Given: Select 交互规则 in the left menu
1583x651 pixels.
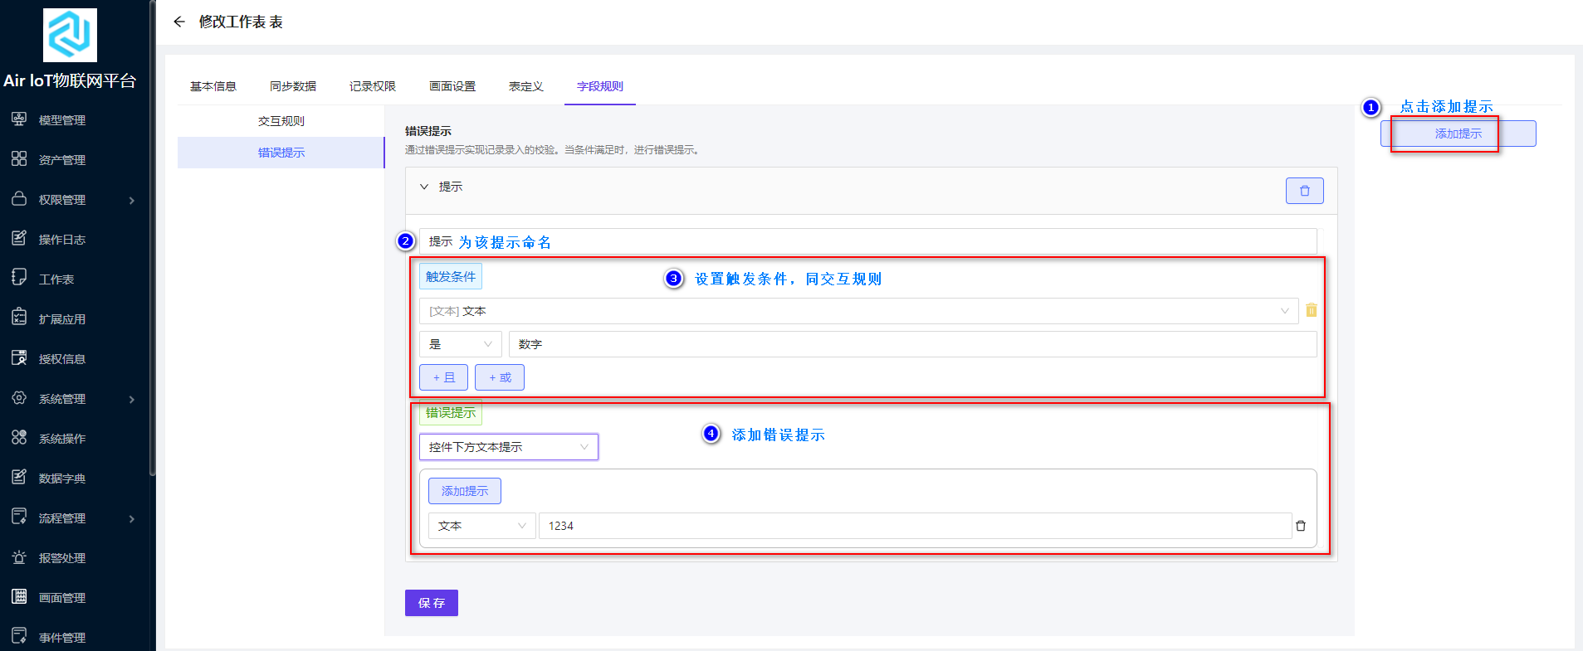Looking at the screenshot, I should (281, 121).
